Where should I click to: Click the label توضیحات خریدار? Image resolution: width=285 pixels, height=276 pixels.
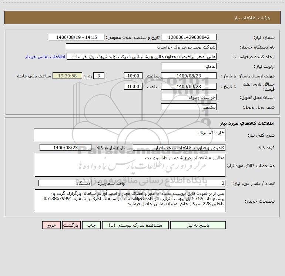[260, 202]
